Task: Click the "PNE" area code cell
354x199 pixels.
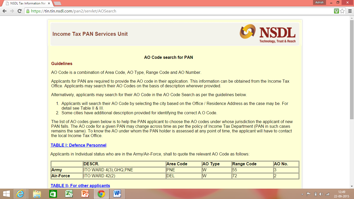Action: [184, 170]
